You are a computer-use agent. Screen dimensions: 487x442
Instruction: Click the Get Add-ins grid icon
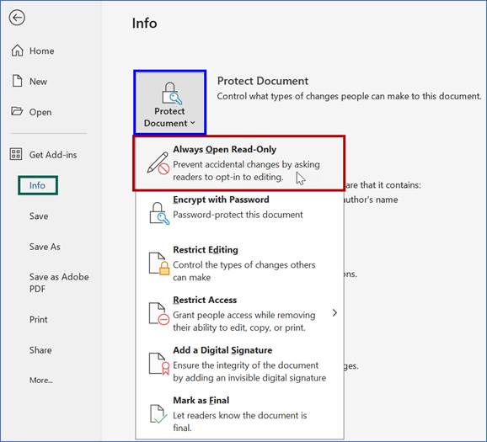point(16,154)
